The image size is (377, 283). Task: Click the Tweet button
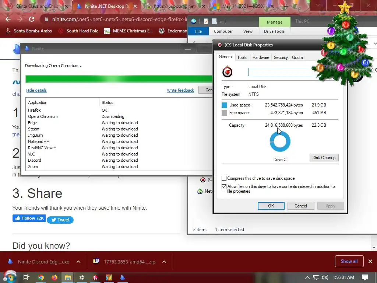click(60, 220)
